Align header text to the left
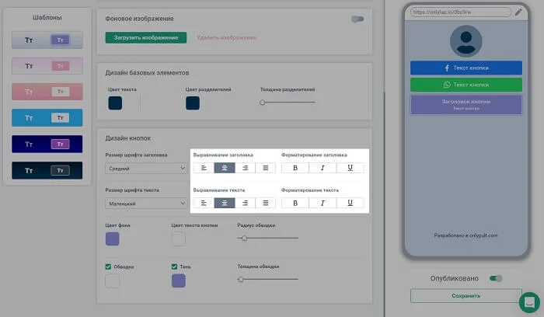The height and width of the screenshot is (317, 544). 204,168
